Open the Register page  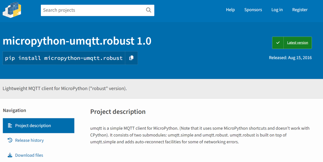pos(300,10)
